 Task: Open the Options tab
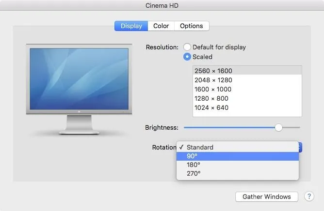click(x=192, y=26)
